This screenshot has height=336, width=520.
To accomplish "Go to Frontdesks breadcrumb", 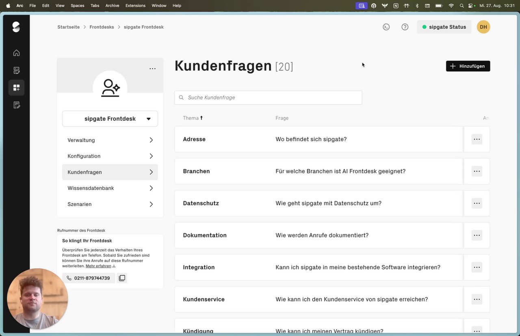I will coord(102,27).
